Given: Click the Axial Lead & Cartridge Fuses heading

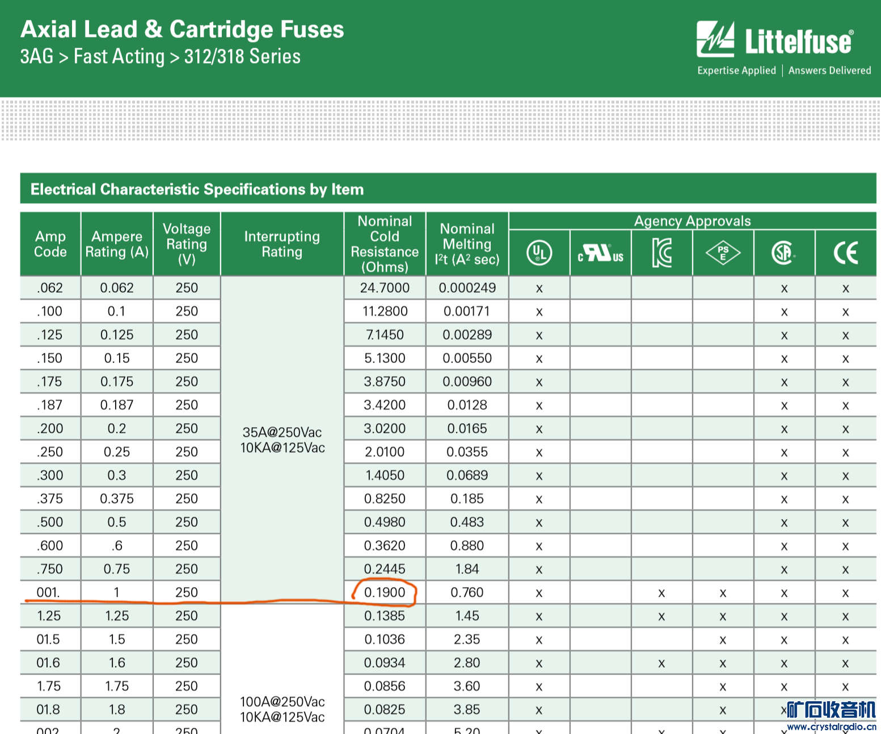Looking at the screenshot, I should pos(182,29).
